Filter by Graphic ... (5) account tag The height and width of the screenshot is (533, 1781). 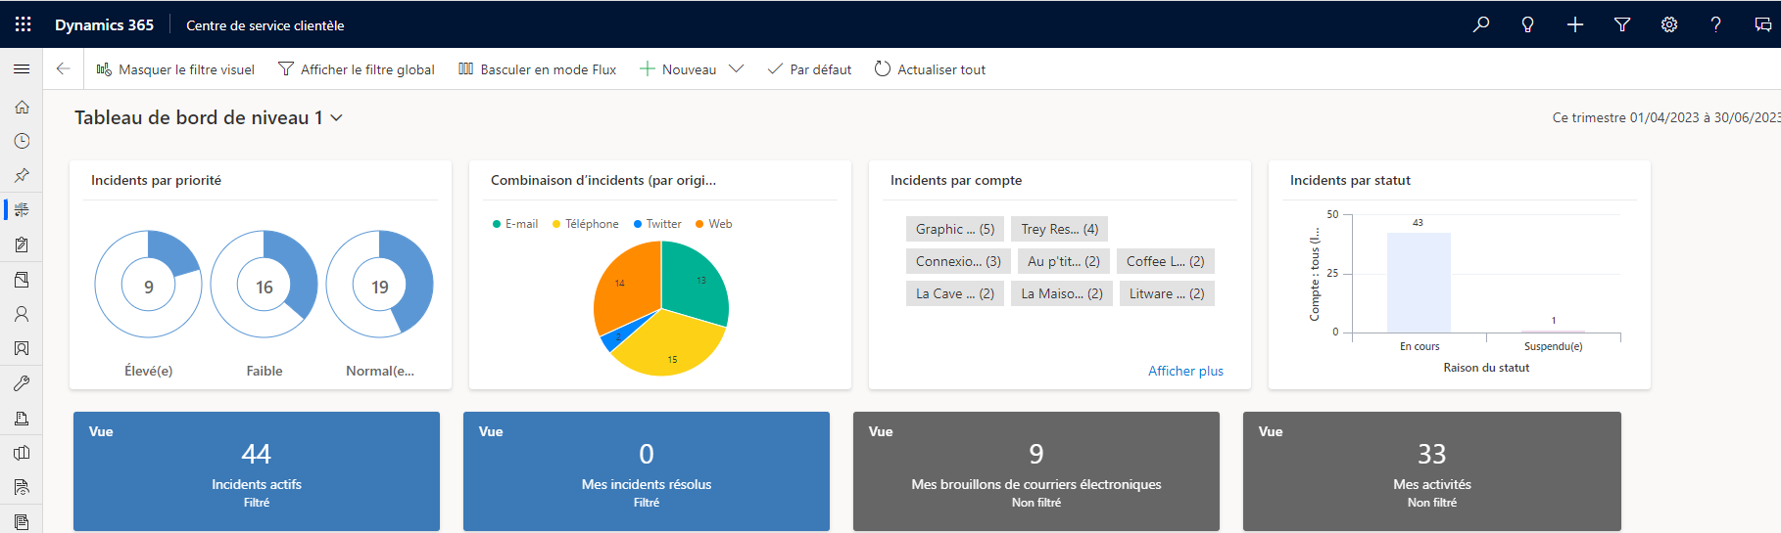pos(955,229)
